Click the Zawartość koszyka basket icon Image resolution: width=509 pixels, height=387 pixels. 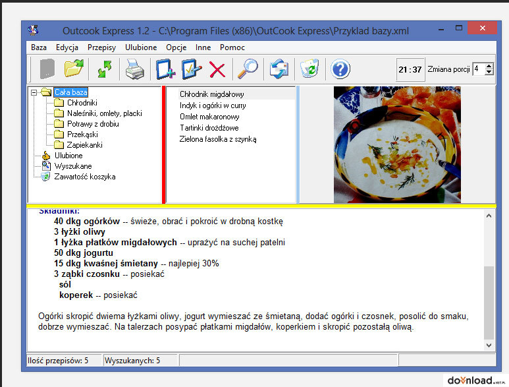(46, 177)
